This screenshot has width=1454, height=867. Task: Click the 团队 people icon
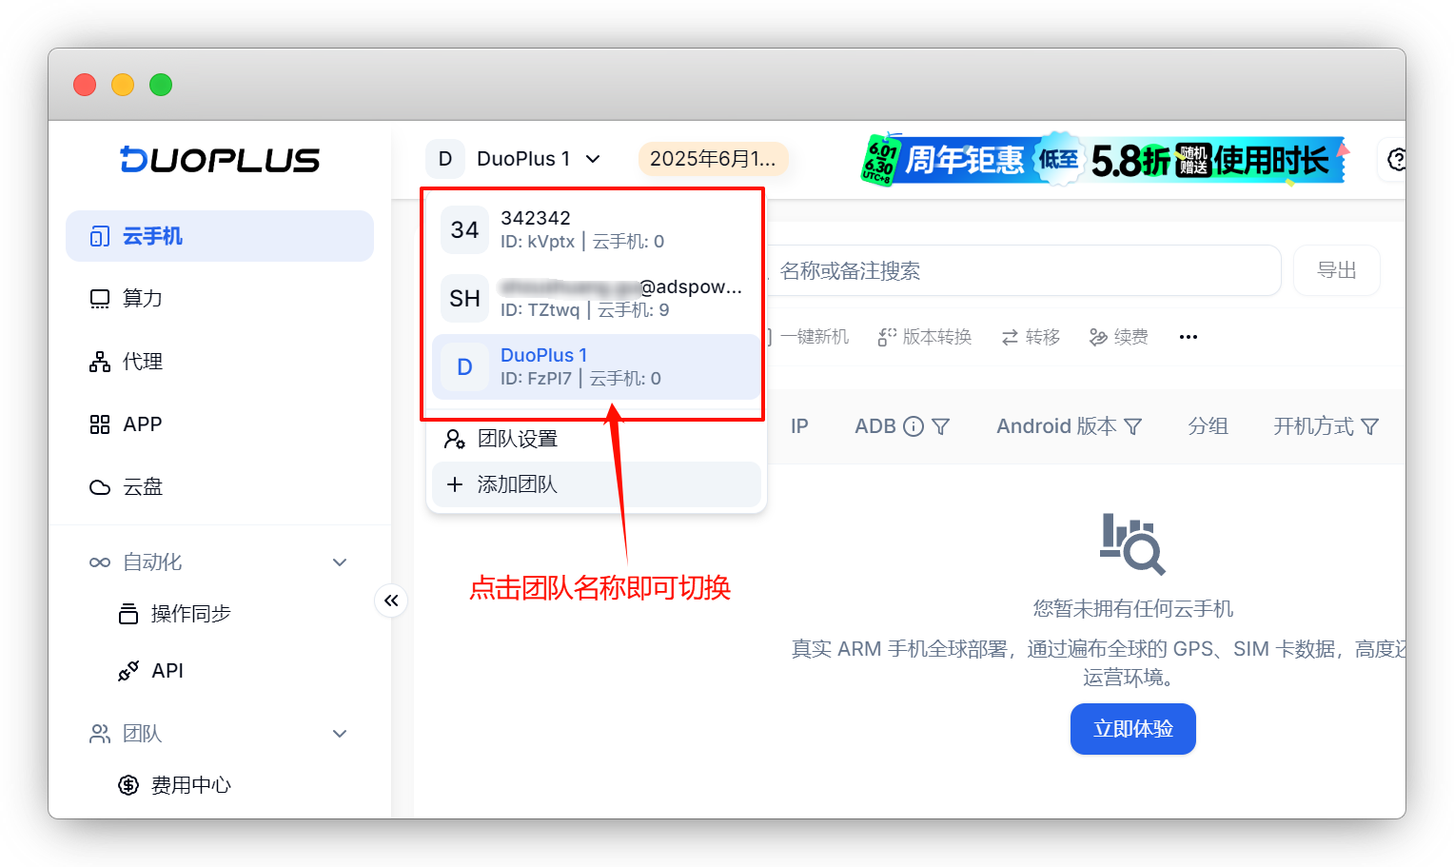[x=100, y=734]
